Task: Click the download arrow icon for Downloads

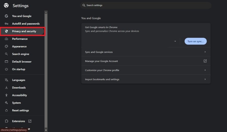Action: tap(6, 87)
